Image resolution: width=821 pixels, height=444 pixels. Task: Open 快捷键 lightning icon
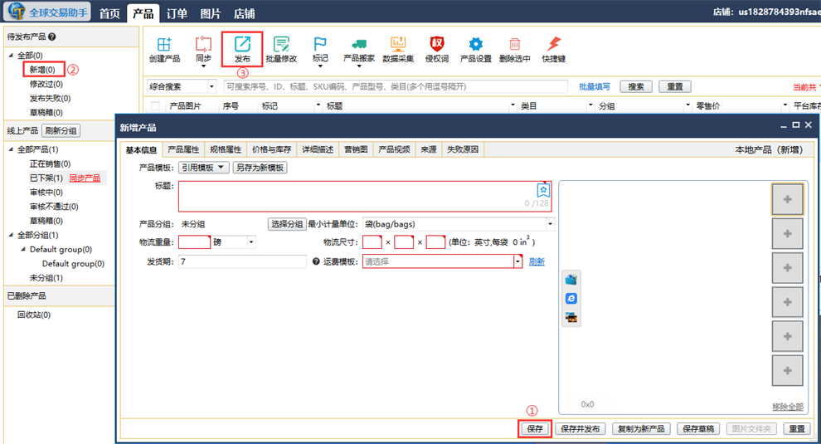point(553,50)
